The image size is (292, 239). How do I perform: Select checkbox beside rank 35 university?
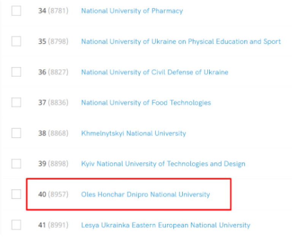16,41
